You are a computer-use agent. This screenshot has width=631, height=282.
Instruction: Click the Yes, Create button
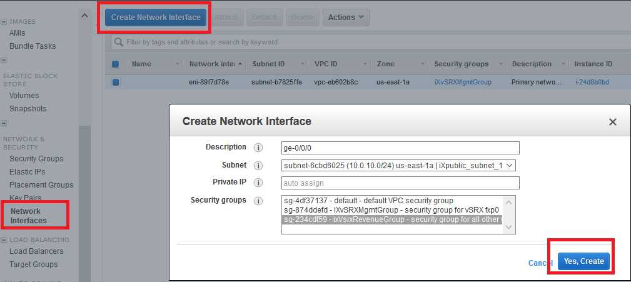click(x=584, y=261)
